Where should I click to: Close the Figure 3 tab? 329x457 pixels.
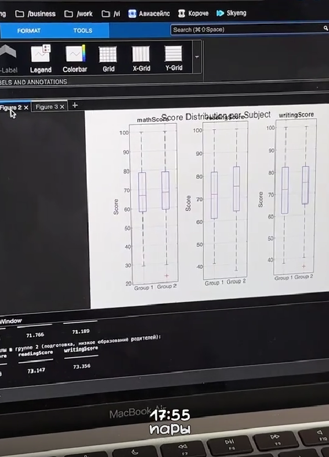(x=62, y=107)
